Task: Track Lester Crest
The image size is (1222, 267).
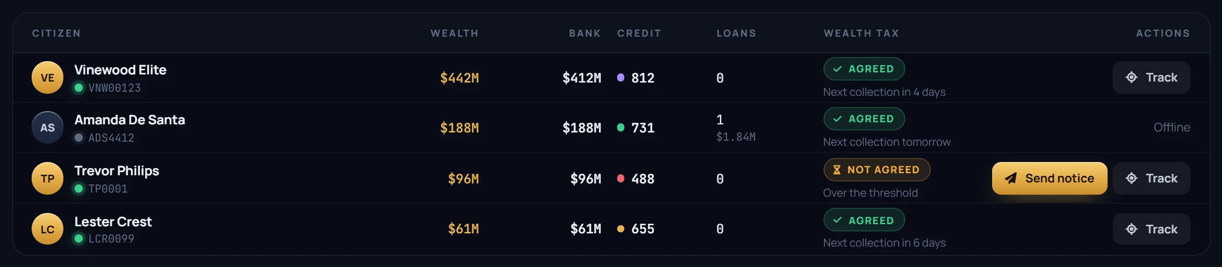Action: [1151, 229]
